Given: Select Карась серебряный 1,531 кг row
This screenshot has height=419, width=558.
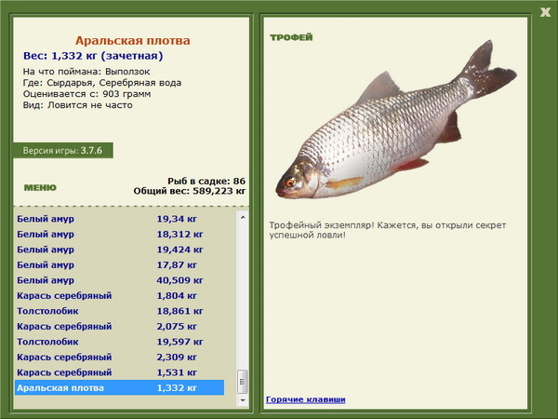Looking at the screenshot, I should click(x=120, y=372).
